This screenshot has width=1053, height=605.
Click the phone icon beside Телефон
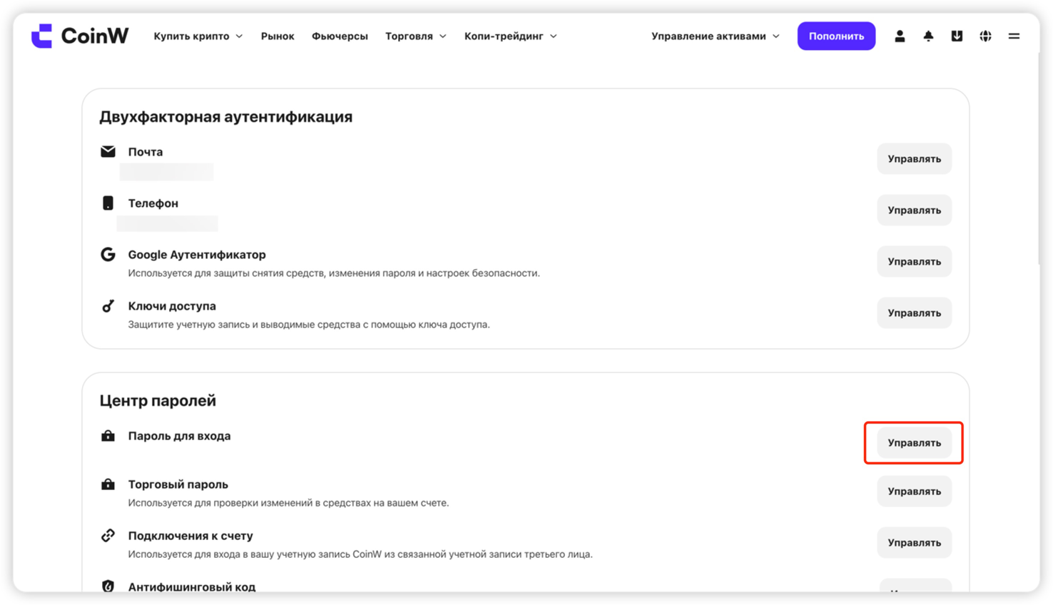(108, 203)
